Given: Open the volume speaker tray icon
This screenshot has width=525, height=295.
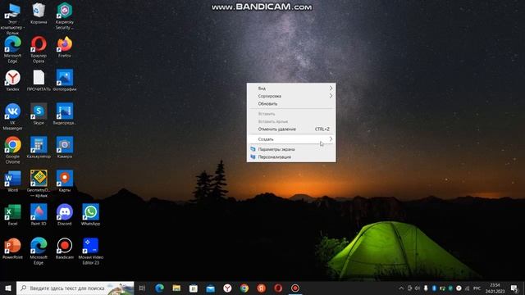Looking at the screenshot, I should [418, 288].
